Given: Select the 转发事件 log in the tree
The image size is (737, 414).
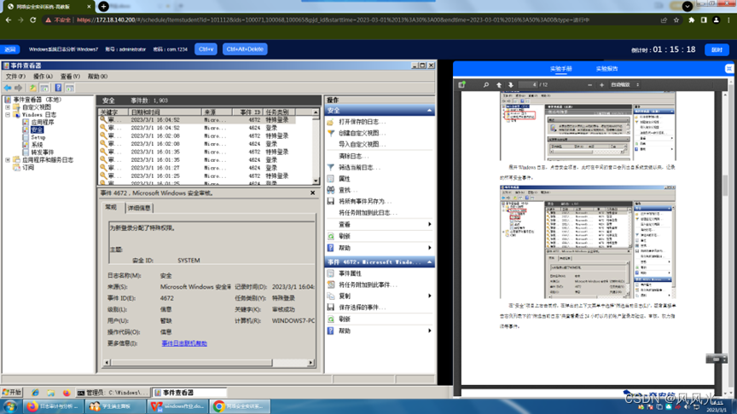Looking at the screenshot, I should point(43,152).
